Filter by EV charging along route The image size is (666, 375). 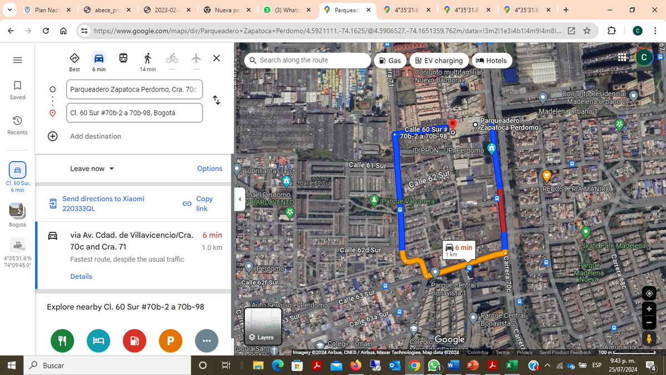[438, 61]
